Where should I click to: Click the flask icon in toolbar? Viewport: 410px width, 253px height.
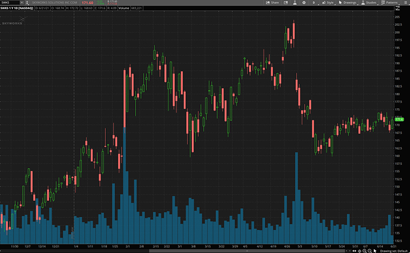coord(294,3)
